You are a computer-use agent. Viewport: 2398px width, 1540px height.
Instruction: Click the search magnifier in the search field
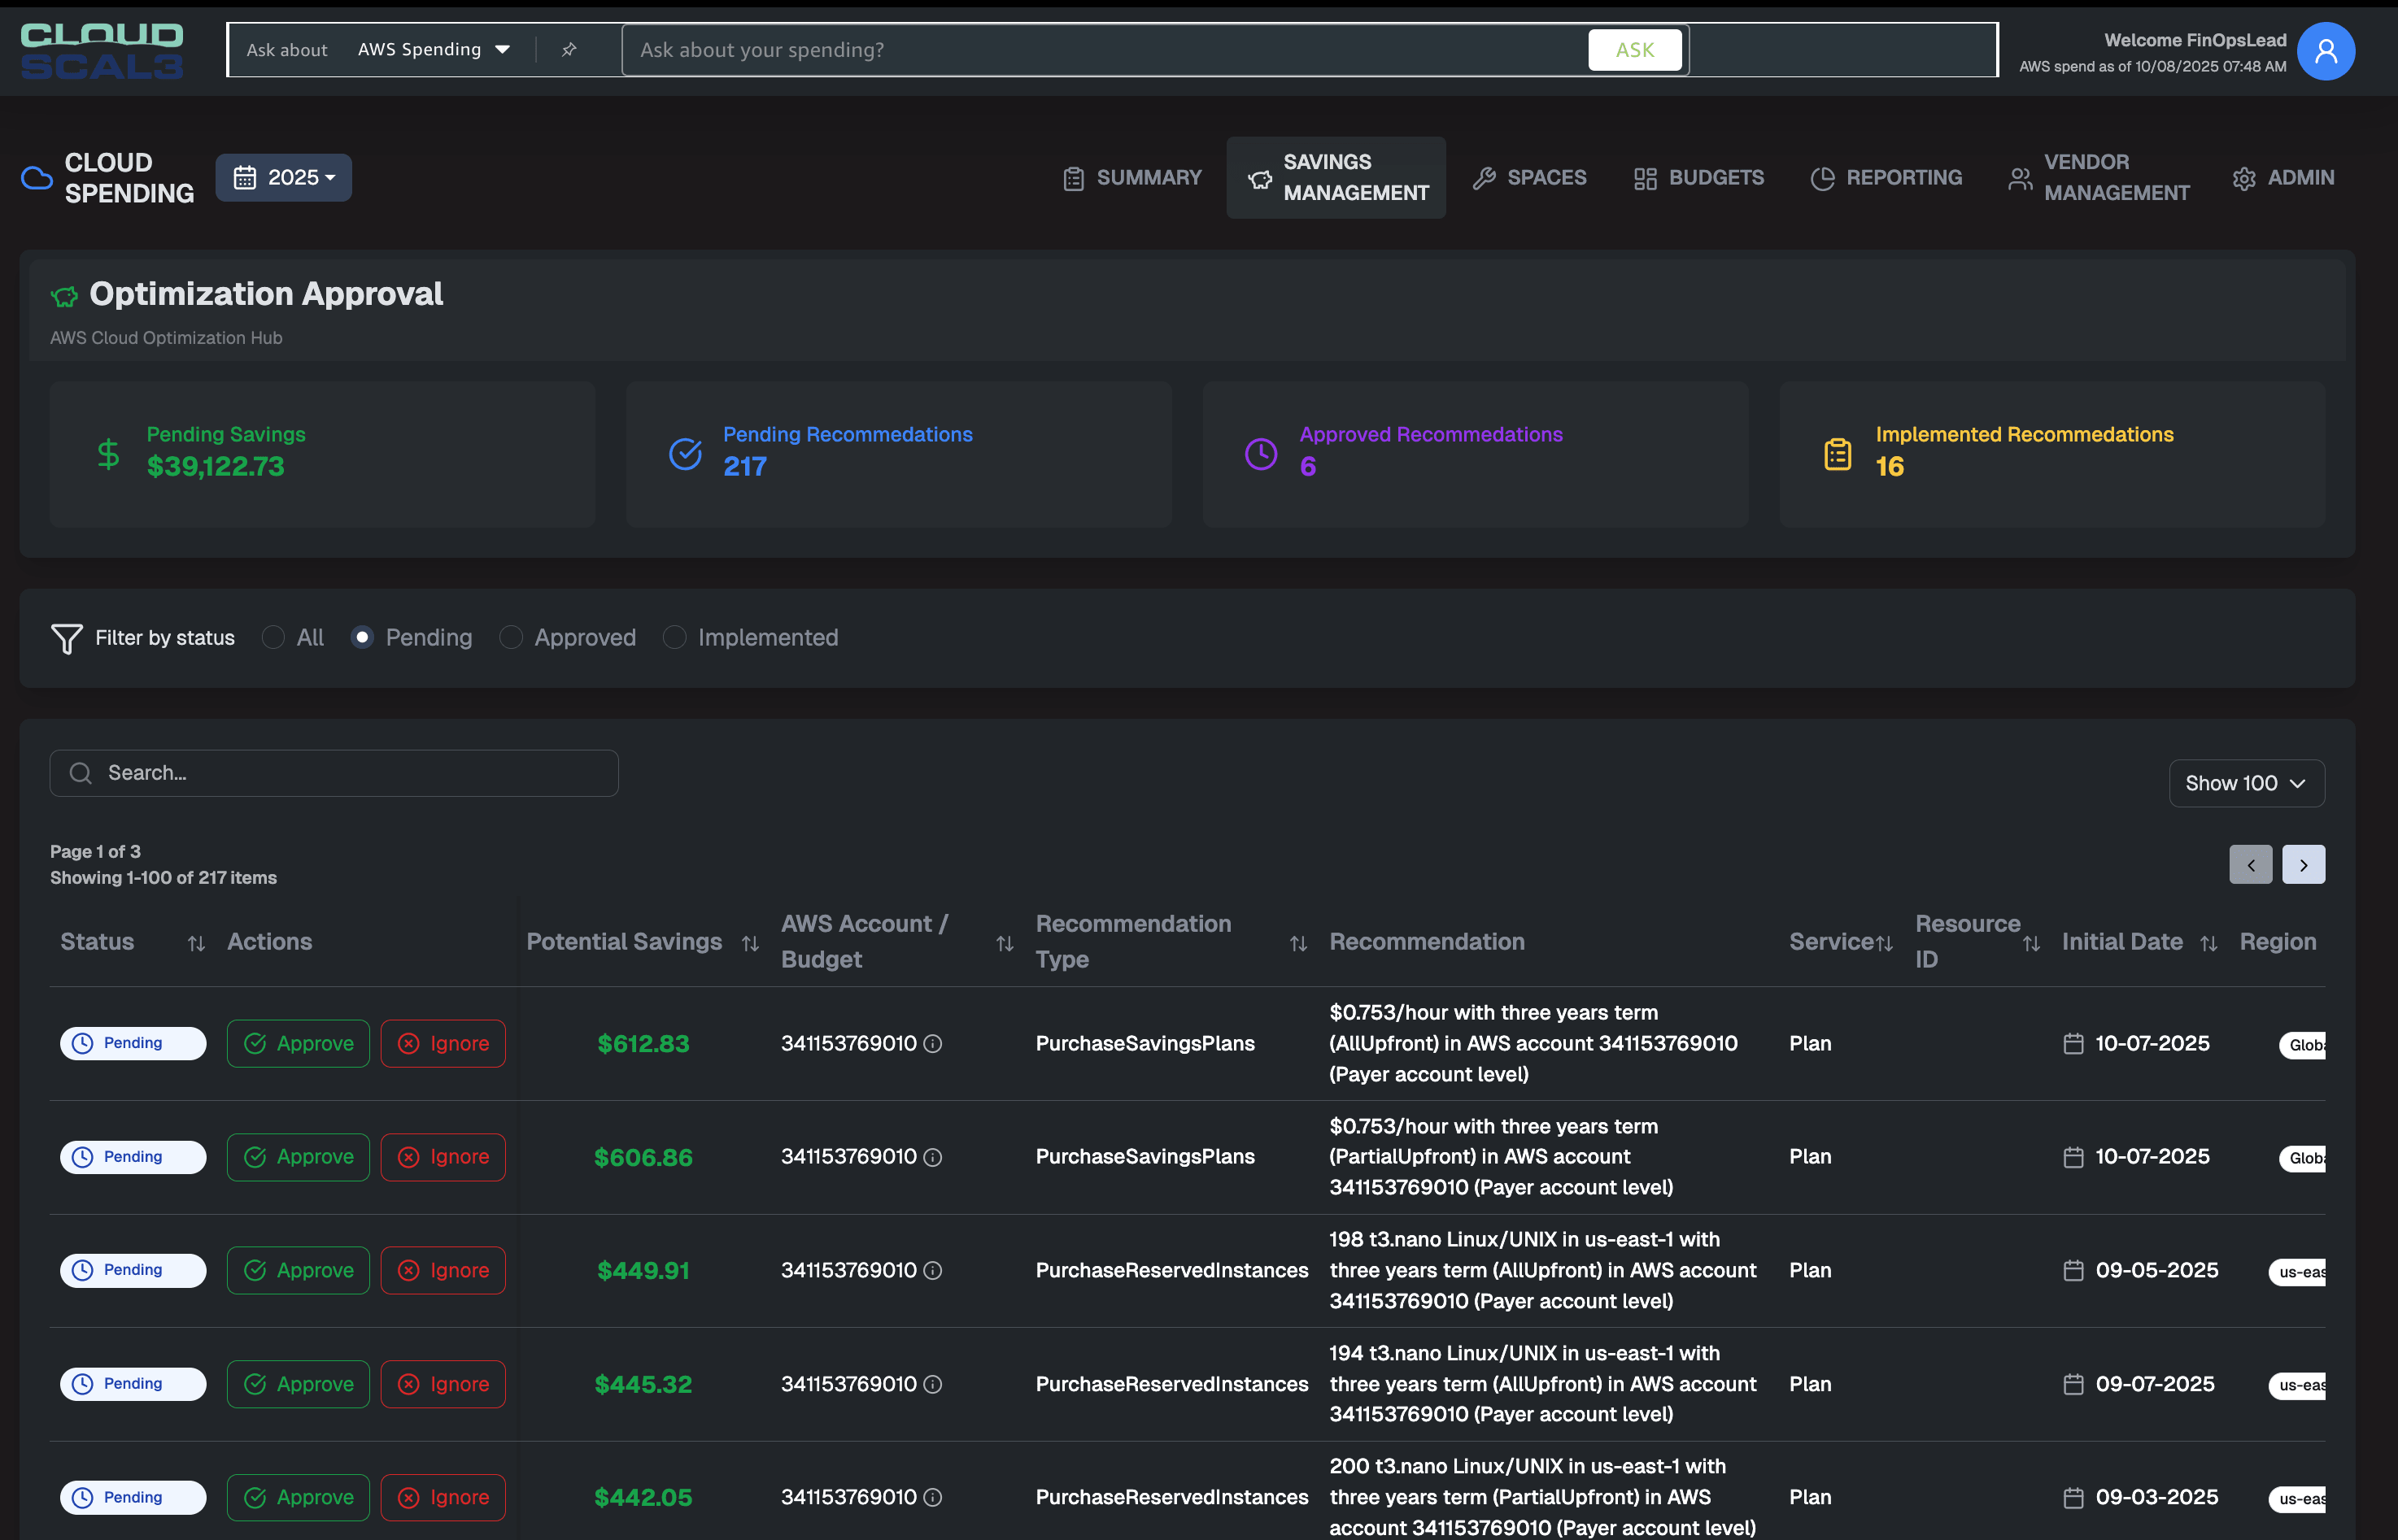80,772
